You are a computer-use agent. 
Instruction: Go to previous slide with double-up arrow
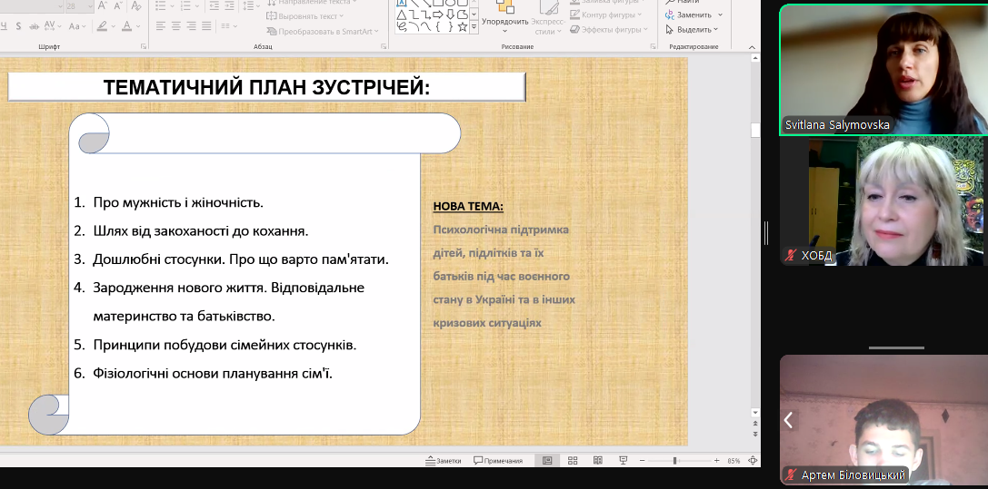coord(755,425)
